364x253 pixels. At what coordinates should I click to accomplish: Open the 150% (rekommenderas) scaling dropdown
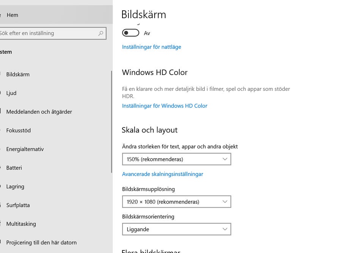click(x=176, y=159)
